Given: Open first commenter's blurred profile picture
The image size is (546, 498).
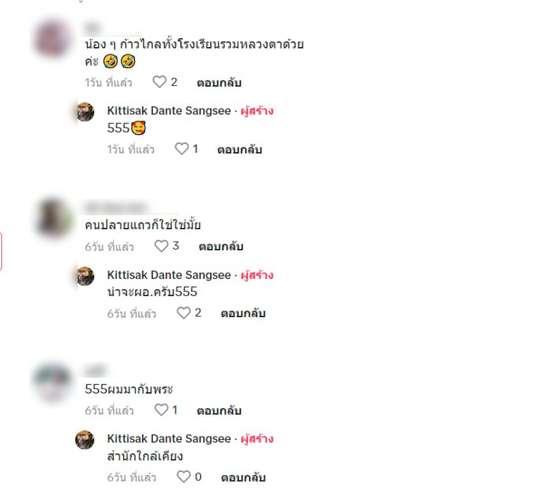Looking at the screenshot, I should [x=53, y=39].
